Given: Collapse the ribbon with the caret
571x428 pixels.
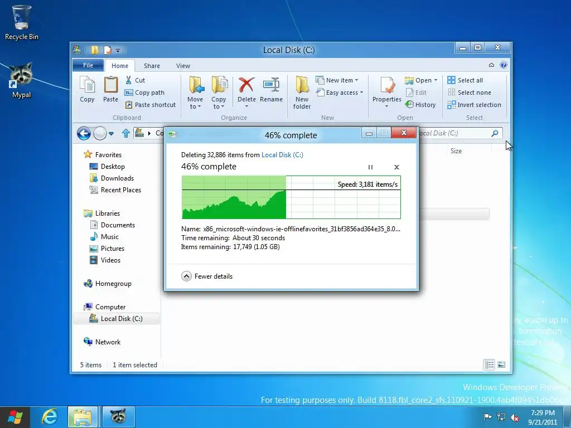Looking at the screenshot, I should (491, 65).
